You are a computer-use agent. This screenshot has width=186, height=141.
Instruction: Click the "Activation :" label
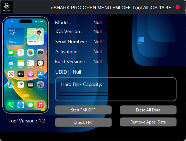tap(67, 52)
